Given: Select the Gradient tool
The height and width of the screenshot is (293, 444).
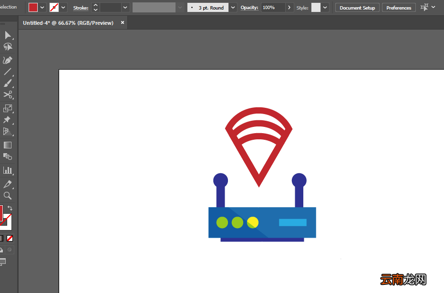Looking at the screenshot, I should click(8, 145).
